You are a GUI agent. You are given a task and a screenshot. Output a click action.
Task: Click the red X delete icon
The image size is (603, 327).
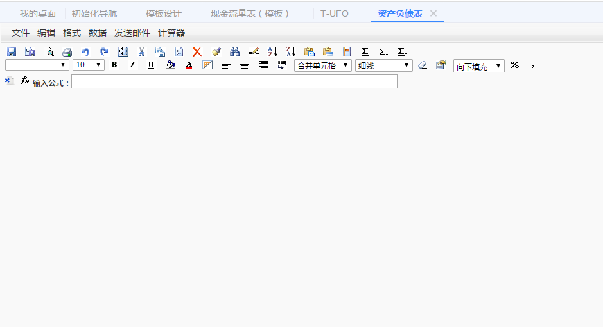pyautogui.click(x=197, y=52)
